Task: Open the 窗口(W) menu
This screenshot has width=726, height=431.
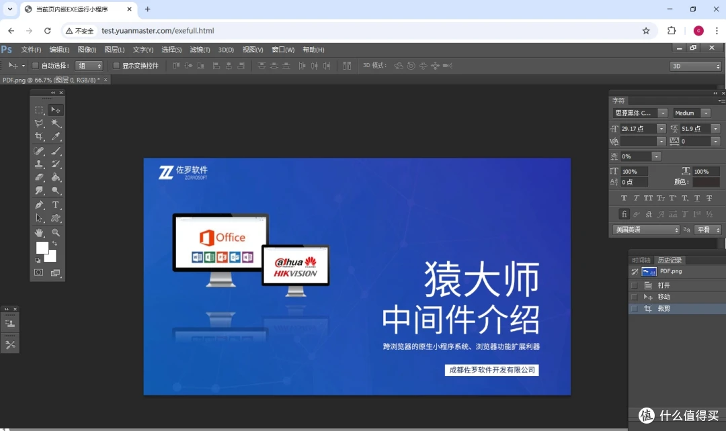Action: click(x=283, y=50)
